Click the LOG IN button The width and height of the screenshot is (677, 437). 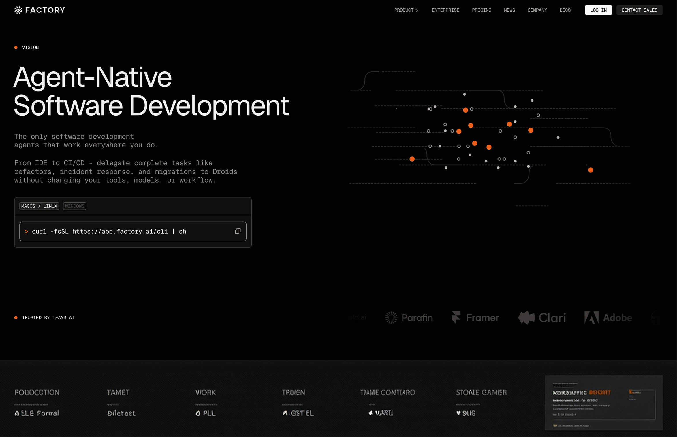tap(598, 10)
